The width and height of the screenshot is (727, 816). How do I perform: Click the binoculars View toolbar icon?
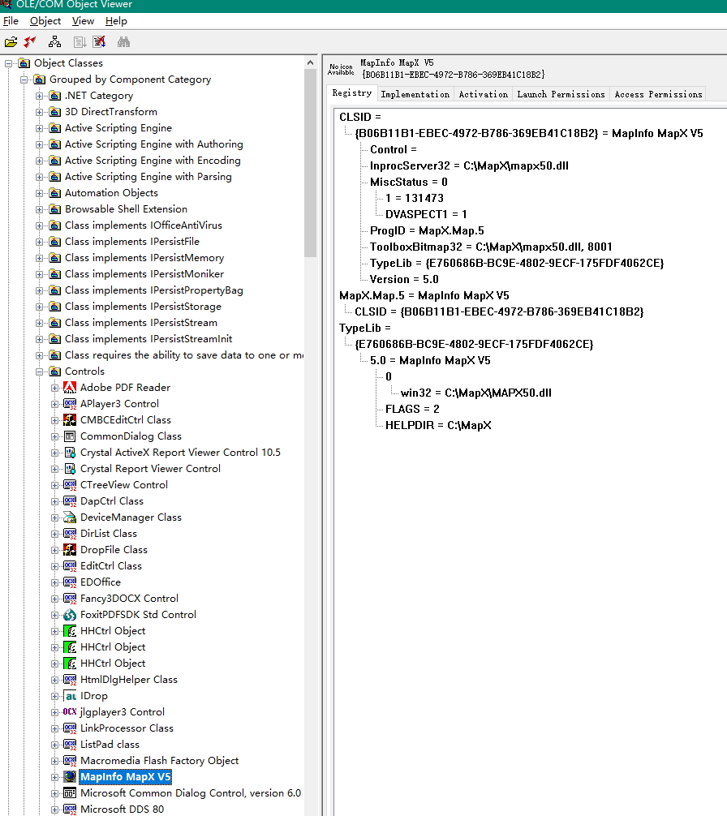[x=123, y=42]
